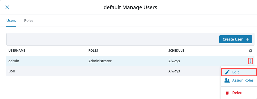Click the pencil icon beside Edit
The image size is (257, 99).
click(x=227, y=72)
